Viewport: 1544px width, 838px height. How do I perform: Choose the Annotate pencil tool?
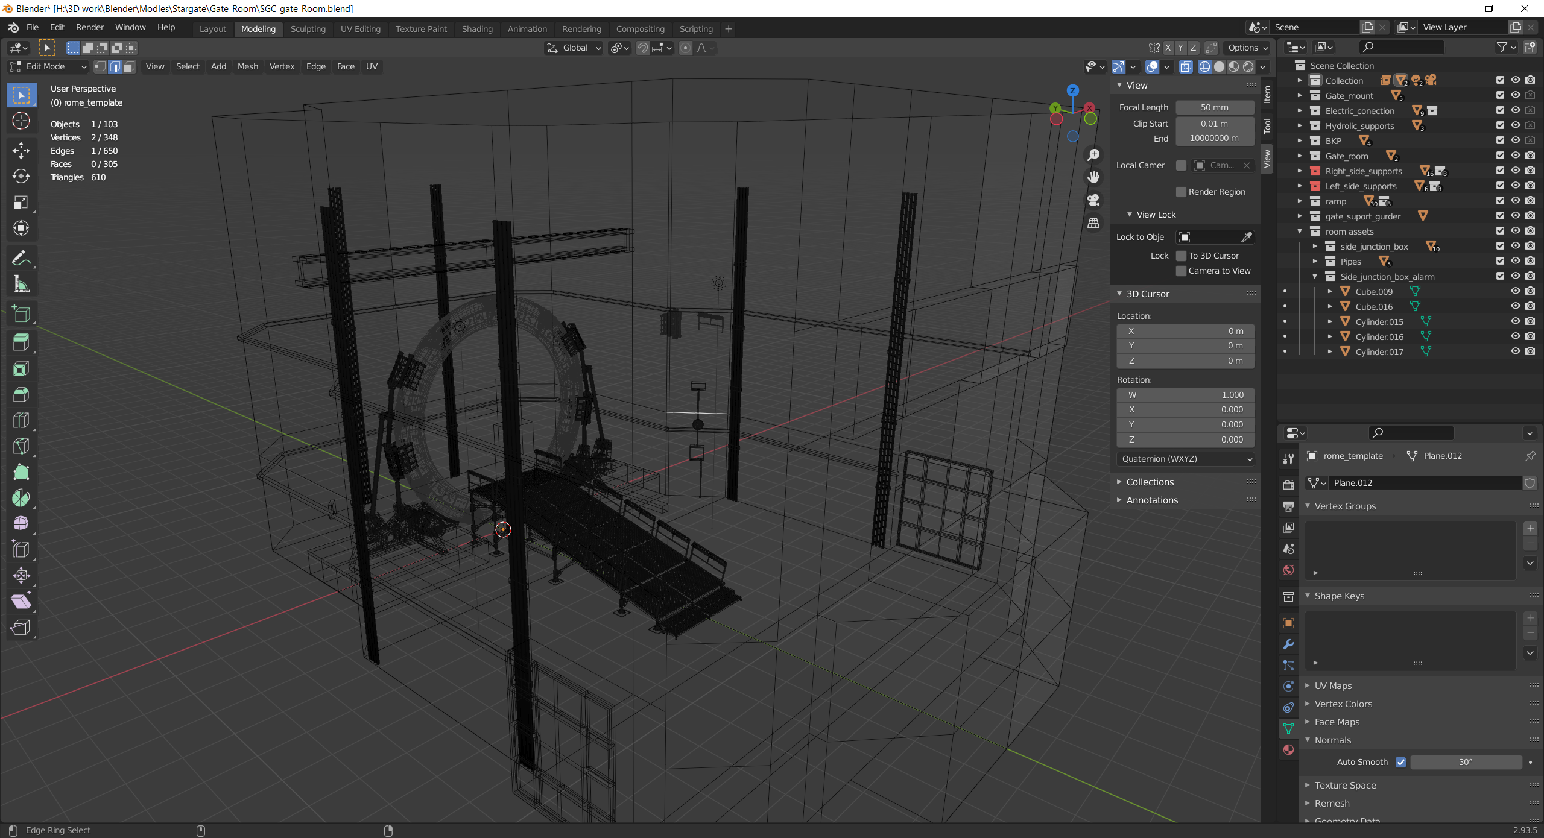pyautogui.click(x=21, y=259)
